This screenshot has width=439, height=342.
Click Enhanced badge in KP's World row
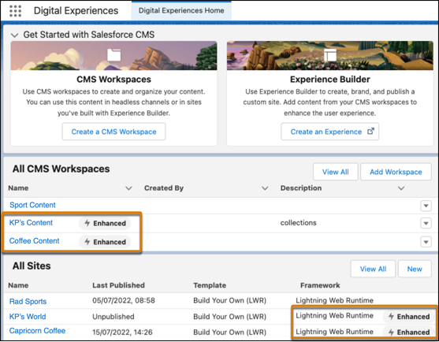(x=408, y=317)
